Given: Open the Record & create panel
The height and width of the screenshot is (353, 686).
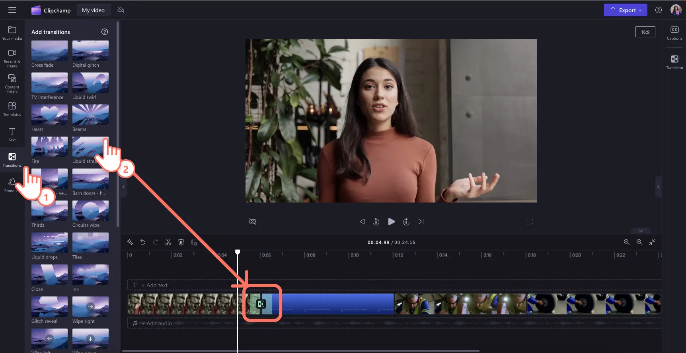Looking at the screenshot, I should coord(12,58).
